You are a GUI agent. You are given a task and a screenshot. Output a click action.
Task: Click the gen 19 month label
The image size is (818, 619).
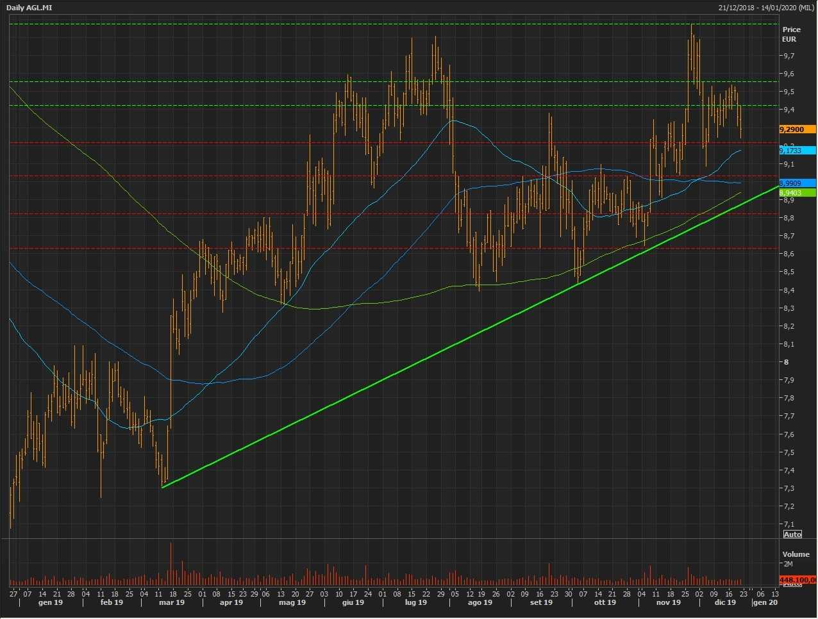click(51, 602)
